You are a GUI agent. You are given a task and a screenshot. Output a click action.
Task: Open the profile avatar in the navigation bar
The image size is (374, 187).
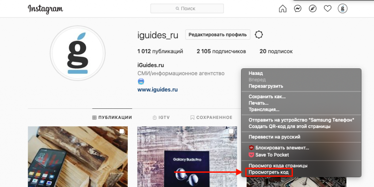(343, 9)
